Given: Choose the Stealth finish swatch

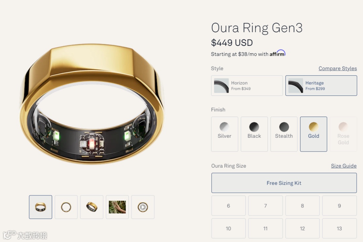Looking at the screenshot, I should (284, 134).
